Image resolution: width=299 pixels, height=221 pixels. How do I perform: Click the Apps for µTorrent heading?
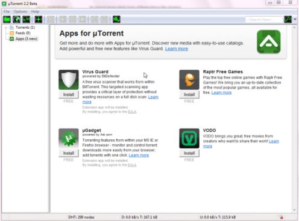tap(92, 34)
